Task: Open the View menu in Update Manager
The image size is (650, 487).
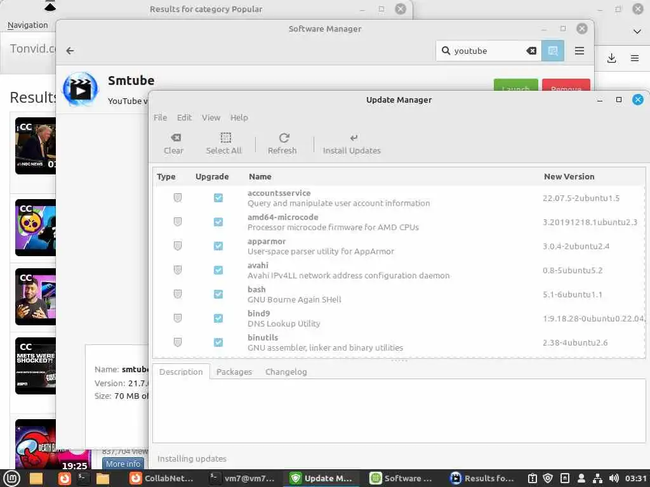Action: pyautogui.click(x=211, y=117)
